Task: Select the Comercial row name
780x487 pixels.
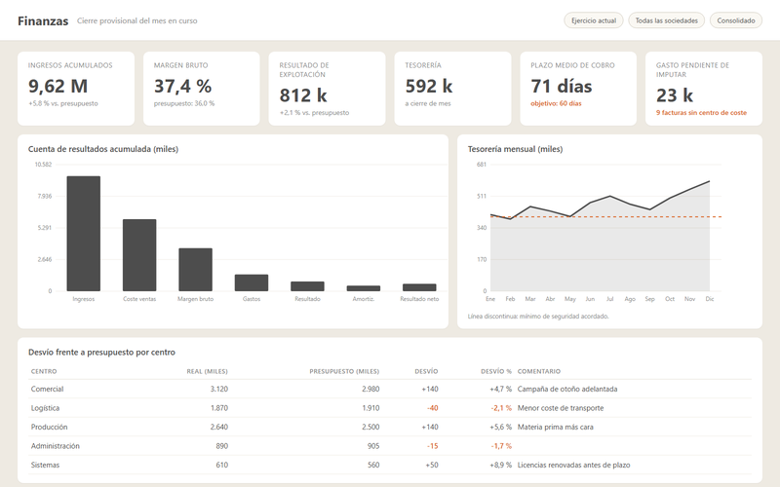Action: click(x=47, y=389)
